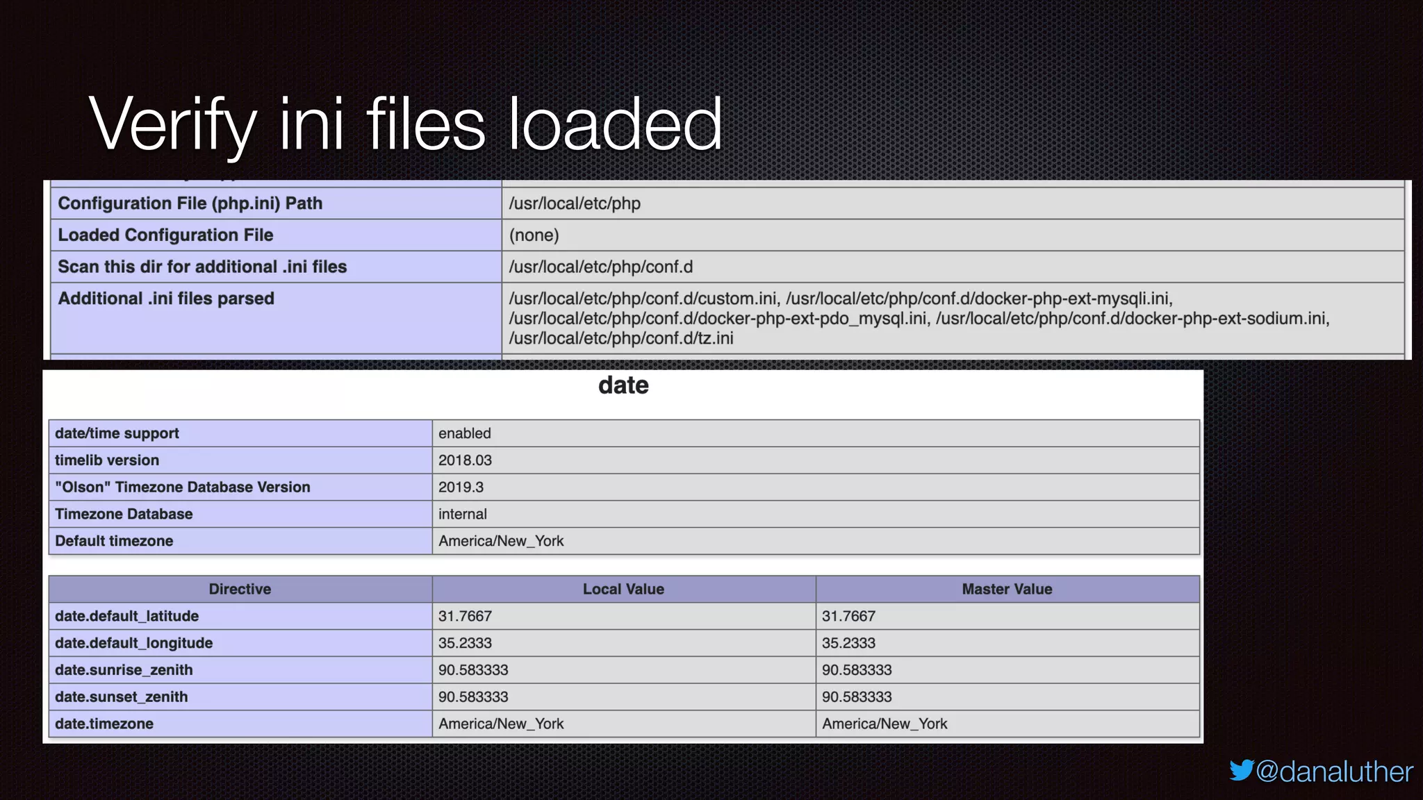Click the date.default_longitude directive
The image size is (1423, 800).
pyautogui.click(x=133, y=643)
